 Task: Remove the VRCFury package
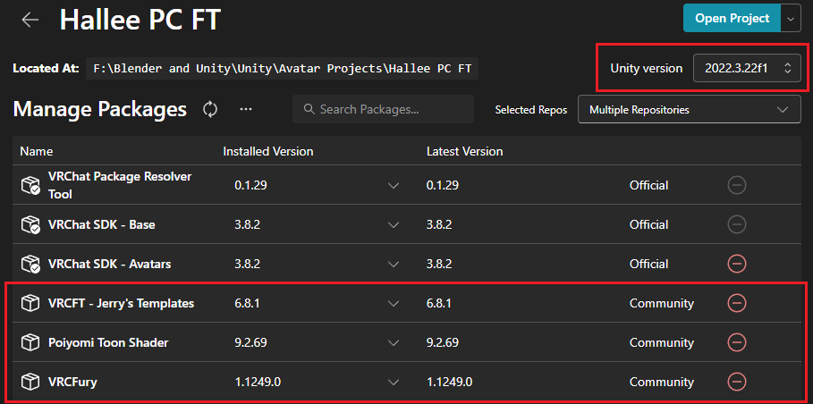[737, 382]
